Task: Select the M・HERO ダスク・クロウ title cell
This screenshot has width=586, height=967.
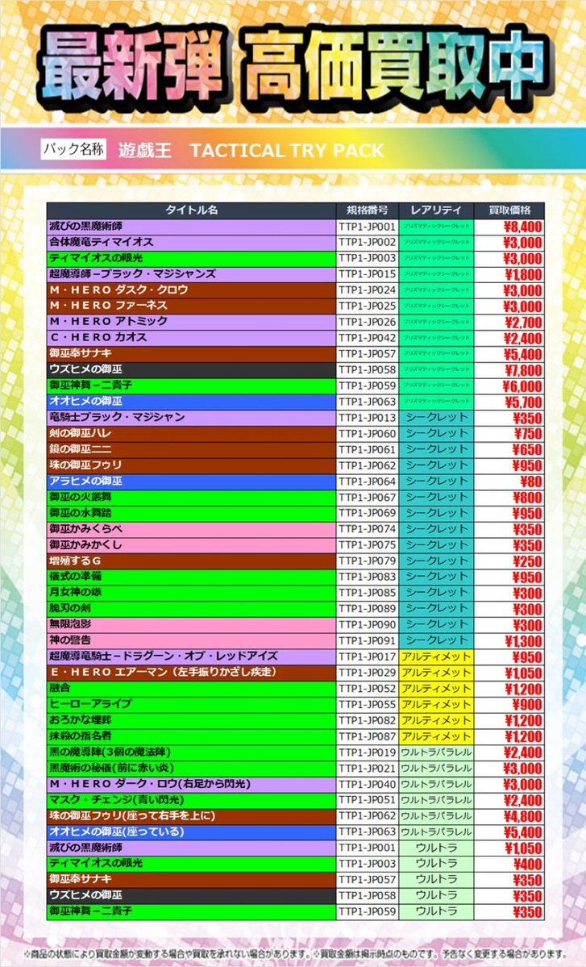Action: pyautogui.click(x=191, y=290)
